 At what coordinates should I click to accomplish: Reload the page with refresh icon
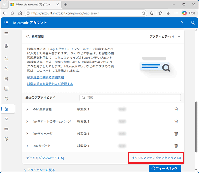click(x=12, y=13)
